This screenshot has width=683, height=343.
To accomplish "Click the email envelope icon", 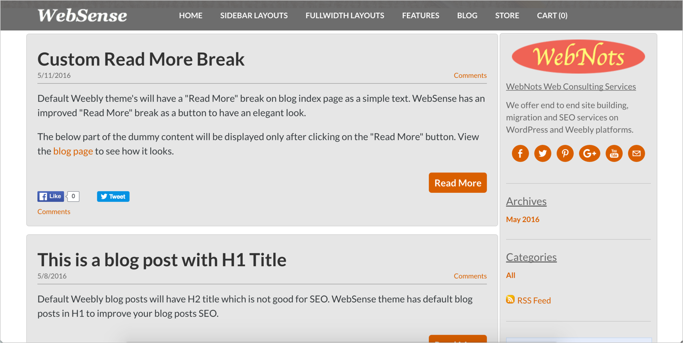I will pos(636,153).
